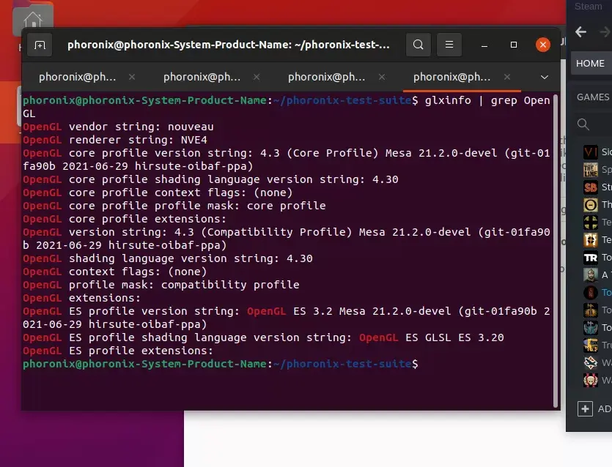Open the terminal hamburger menu
The image size is (612, 467).
click(x=450, y=45)
